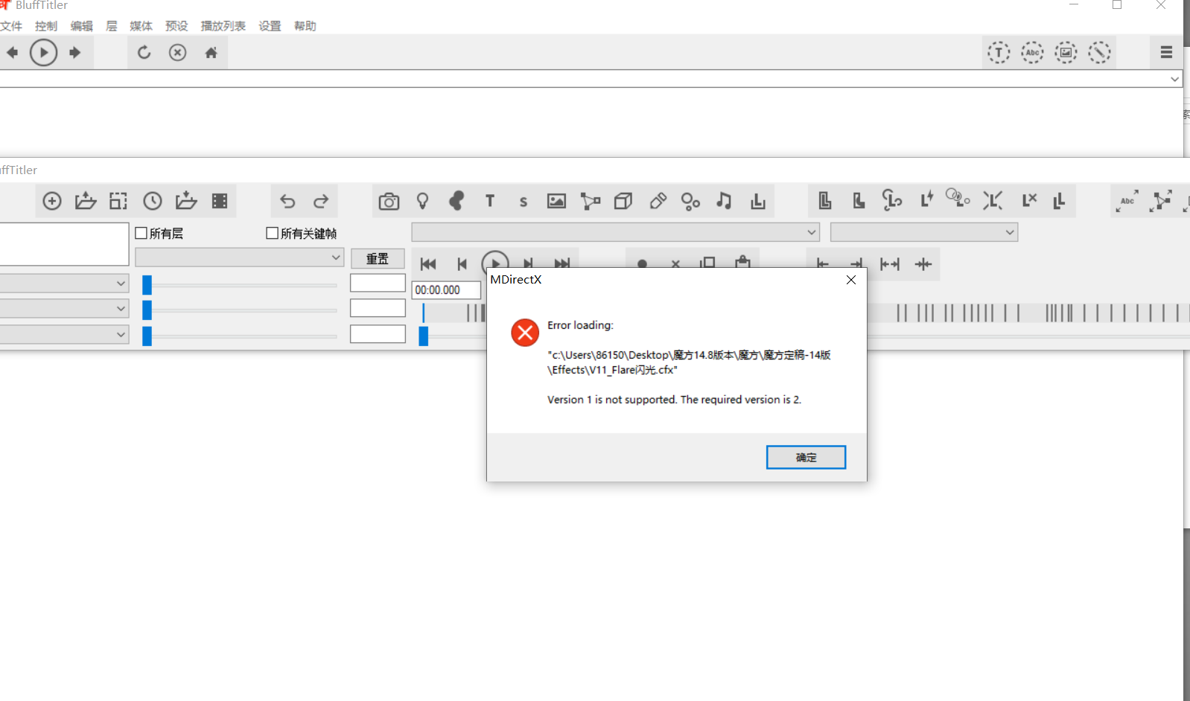Click the redo arrow icon
The height and width of the screenshot is (701, 1190).
click(x=321, y=201)
